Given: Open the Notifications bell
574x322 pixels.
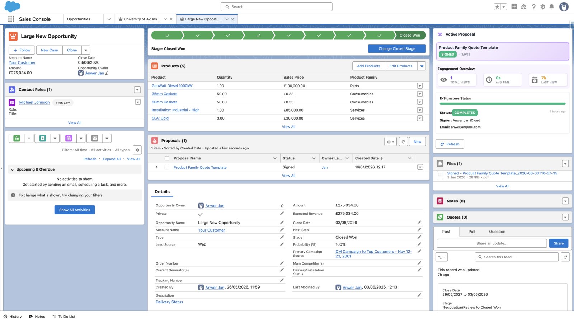Looking at the screenshot, I should (552, 7).
